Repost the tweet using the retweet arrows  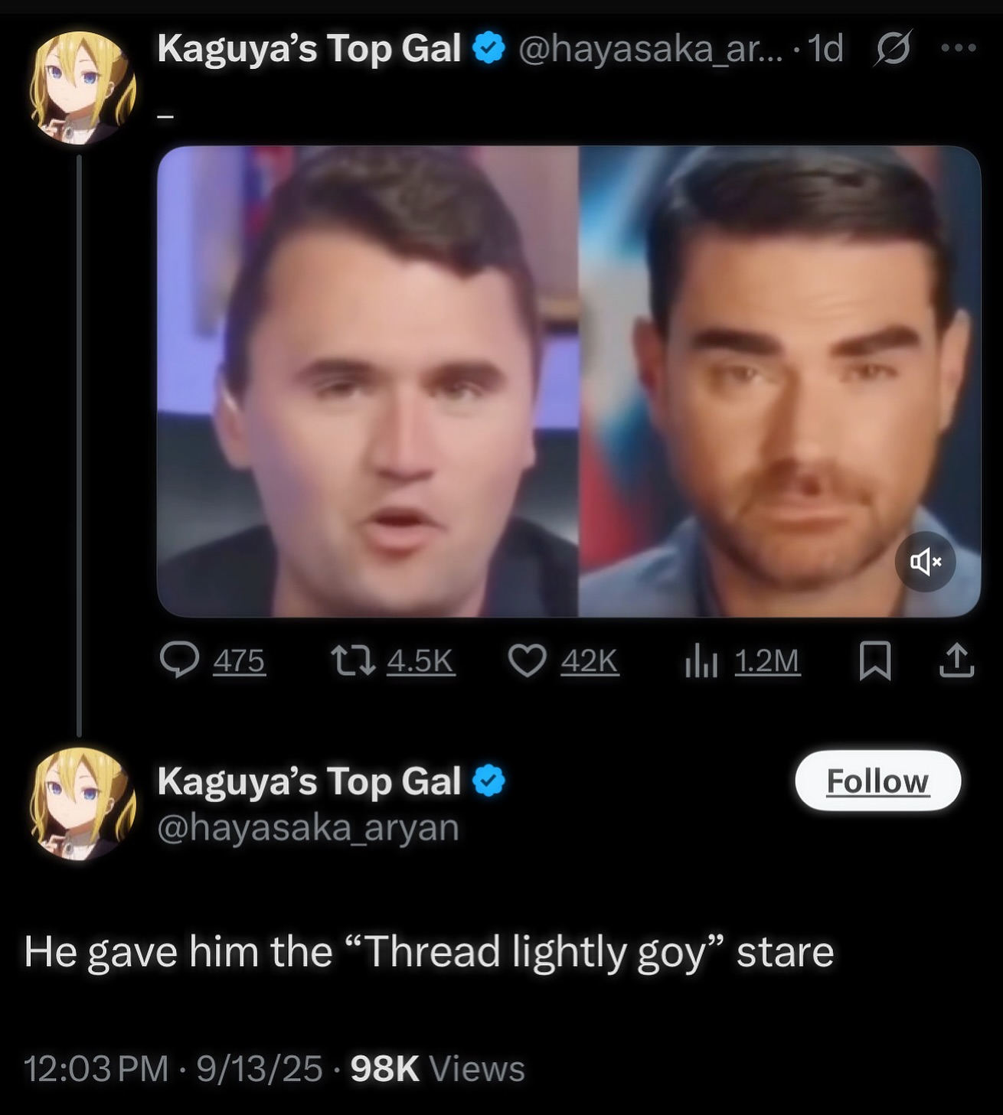pyautogui.click(x=352, y=660)
